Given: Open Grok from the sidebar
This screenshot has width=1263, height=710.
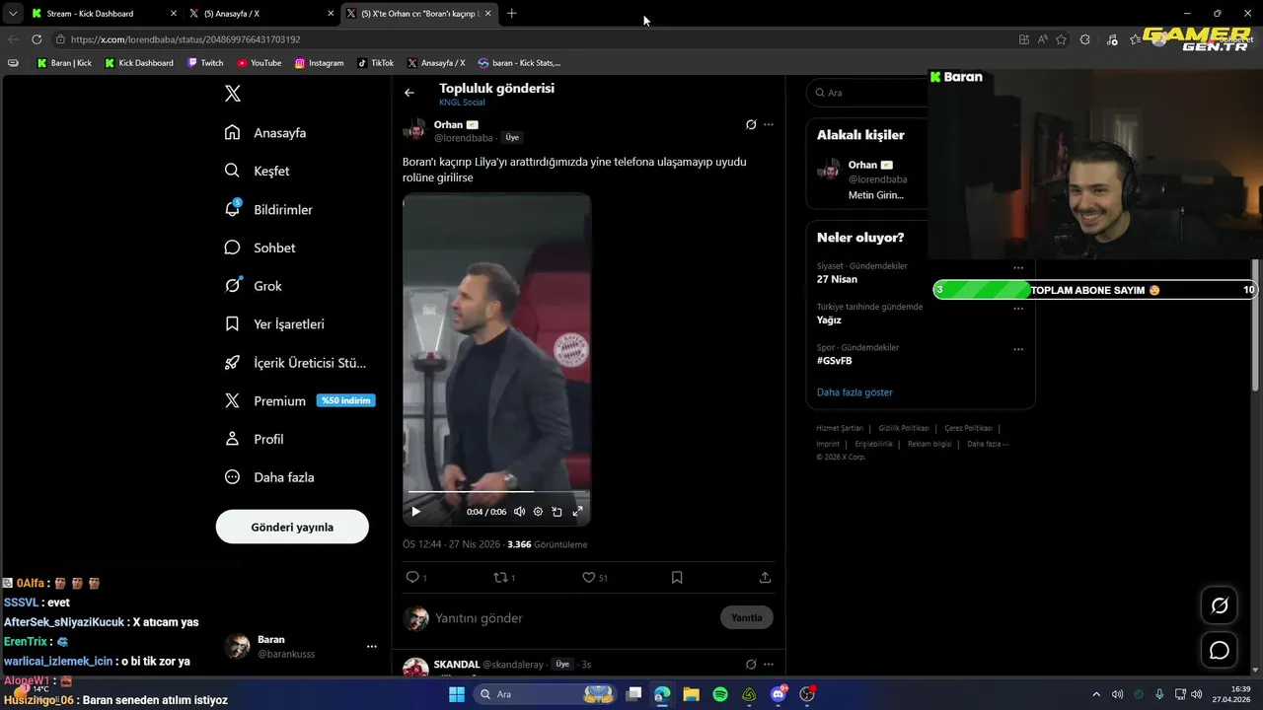Looking at the screenshot, I should pos(253,286).
